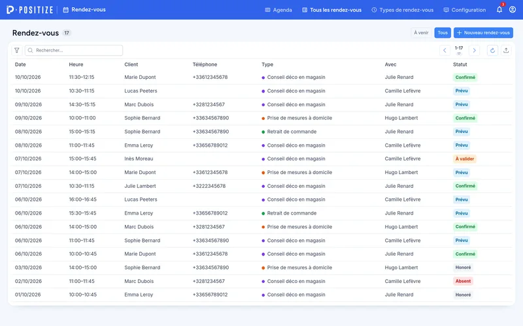Click the Avec column header
Screen dimensions: 523x326
[x=390, y=65]
